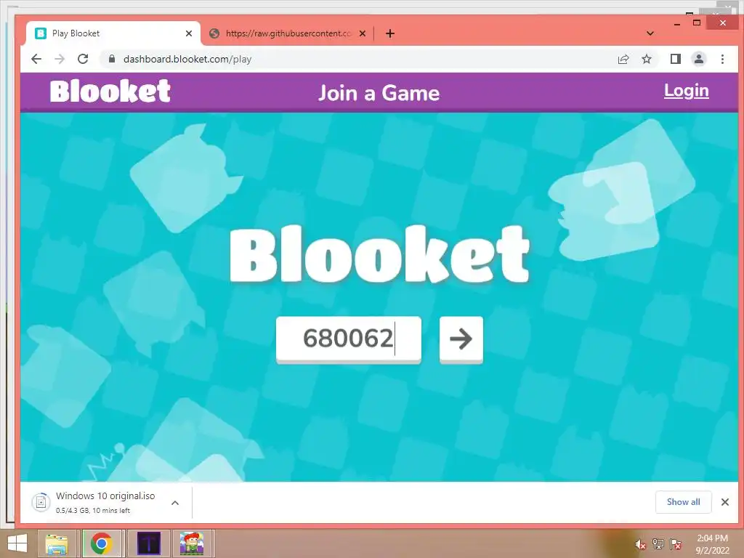Switch to the Play Blooket tab
Screen dimensions: 744x558
point(114,33)
